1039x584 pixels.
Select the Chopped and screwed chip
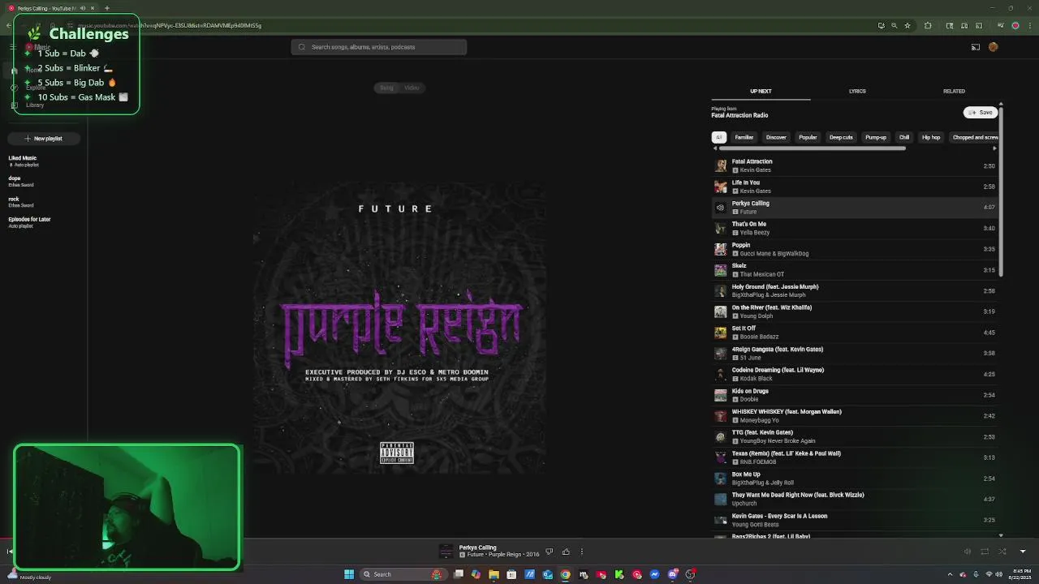point(975,137)
